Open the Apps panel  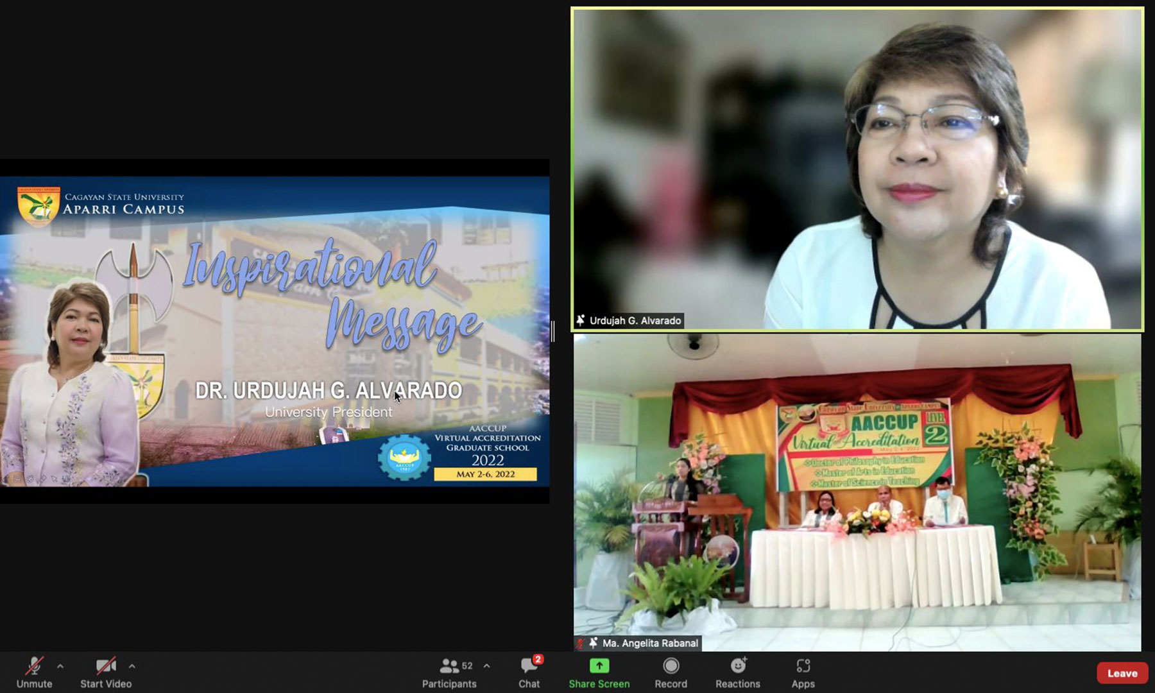(803, 672)
